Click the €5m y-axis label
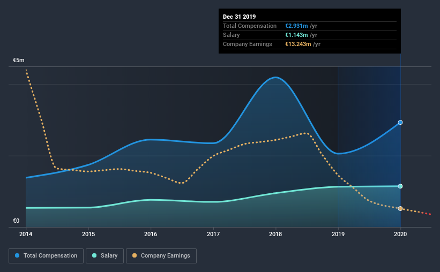 click(19, 61)
